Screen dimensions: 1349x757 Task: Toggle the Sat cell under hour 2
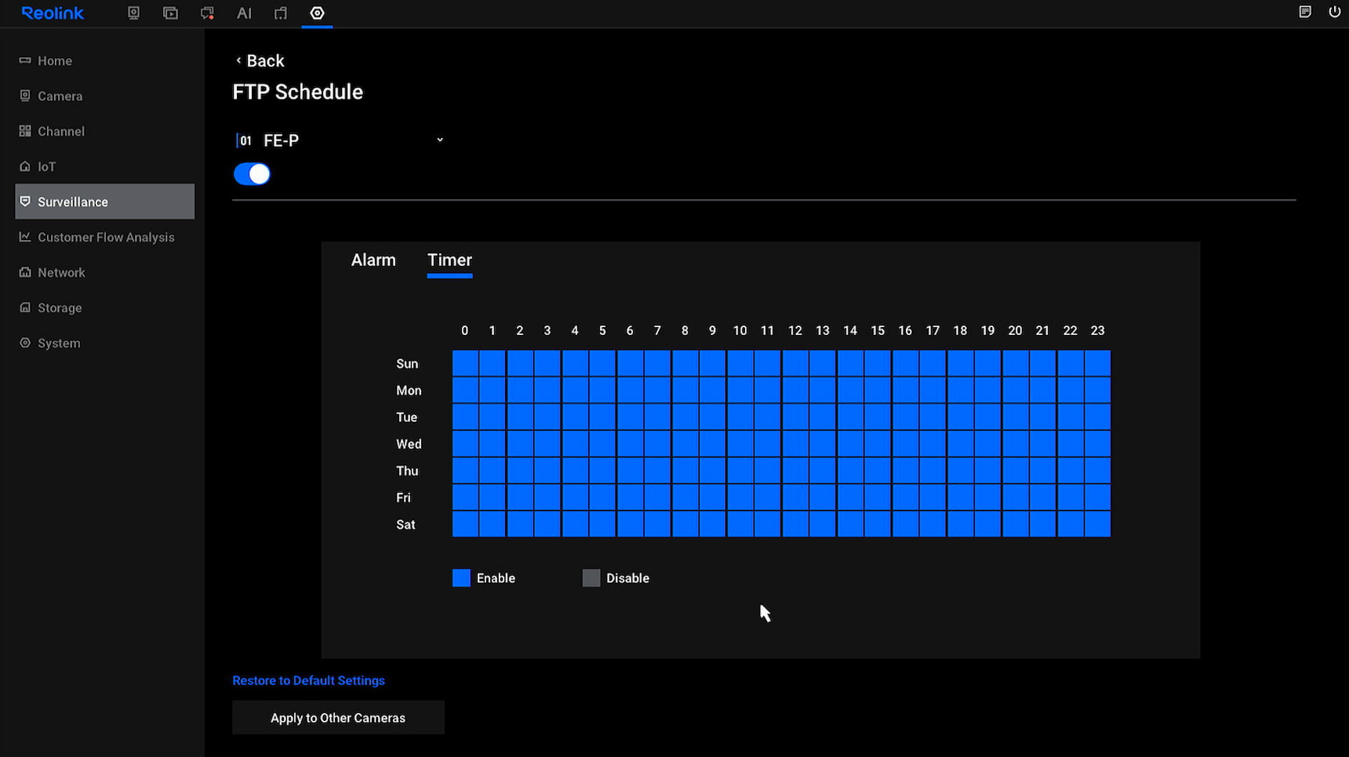pos(520,524)
